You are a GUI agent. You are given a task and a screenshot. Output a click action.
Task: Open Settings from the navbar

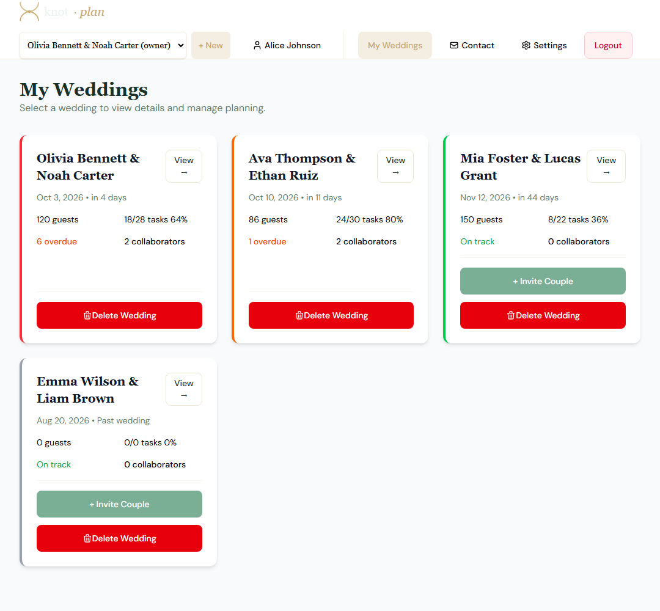544,45
